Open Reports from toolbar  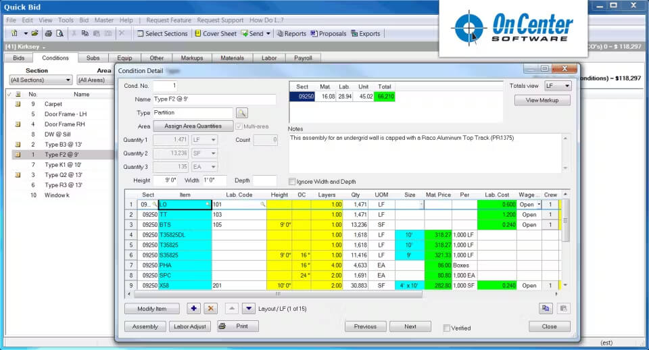tap(291, 34)
